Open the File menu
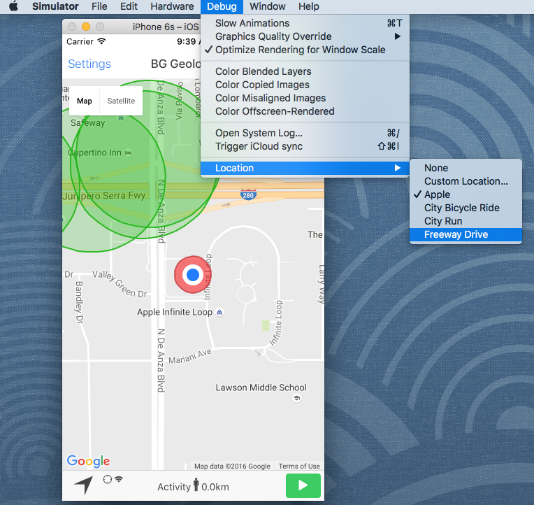 pyautogui.click(x=99, y=6)
